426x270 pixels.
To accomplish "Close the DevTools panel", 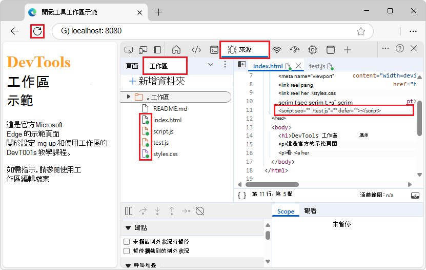I will [414, 48].
